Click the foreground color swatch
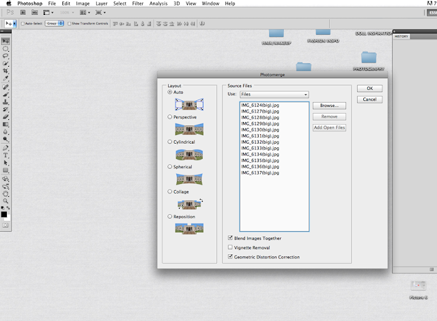Screen dimensions: 437x321 click(x=4, y=215)
